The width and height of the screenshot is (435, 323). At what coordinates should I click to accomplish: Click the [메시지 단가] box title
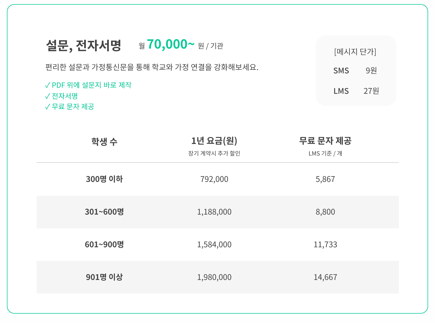(355, 52)
